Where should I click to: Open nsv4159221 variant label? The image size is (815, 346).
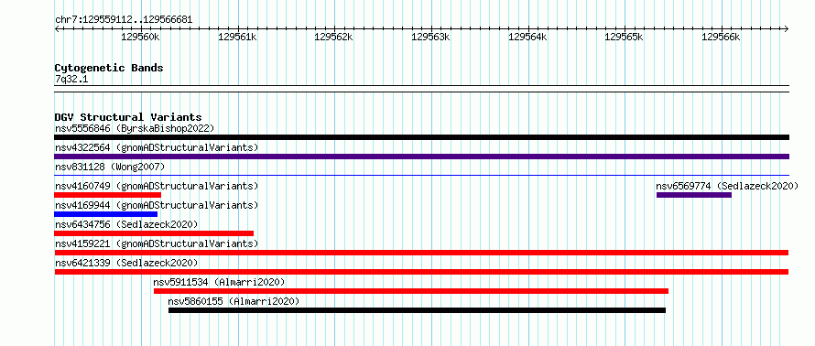tap(157, 243)
